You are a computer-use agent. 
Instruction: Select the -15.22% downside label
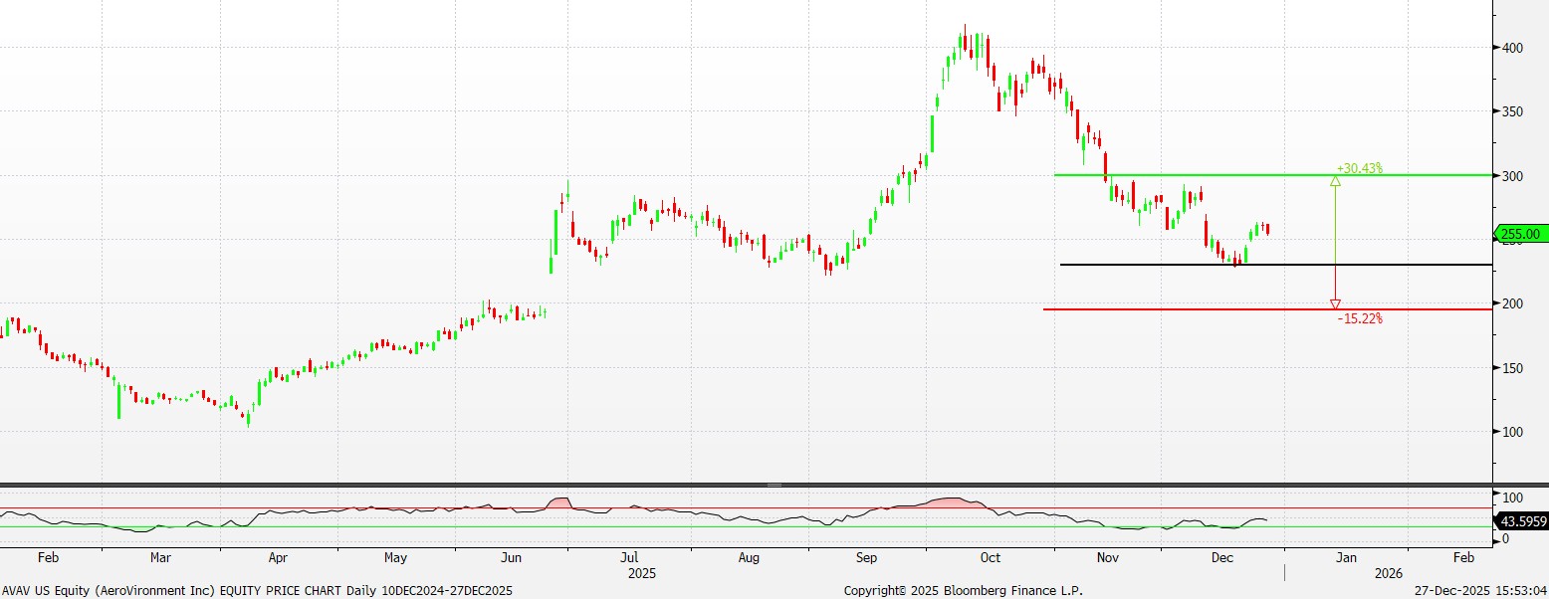(1360, 318)
